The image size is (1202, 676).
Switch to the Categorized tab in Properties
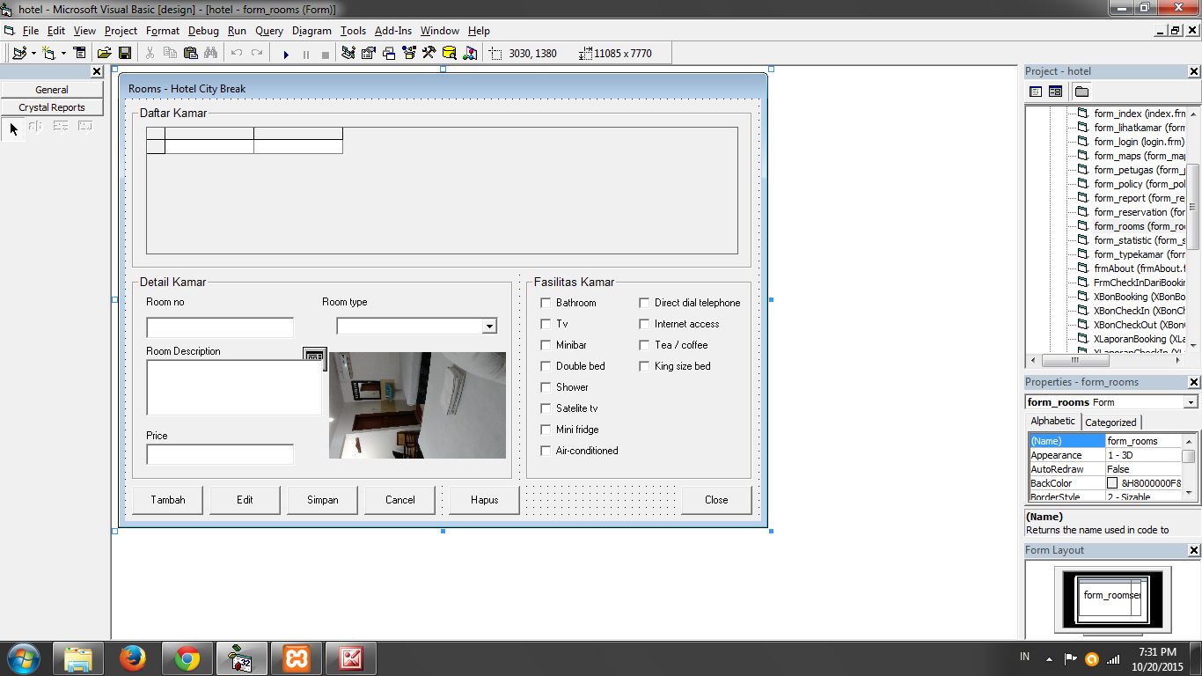[x=1110, y=422]
